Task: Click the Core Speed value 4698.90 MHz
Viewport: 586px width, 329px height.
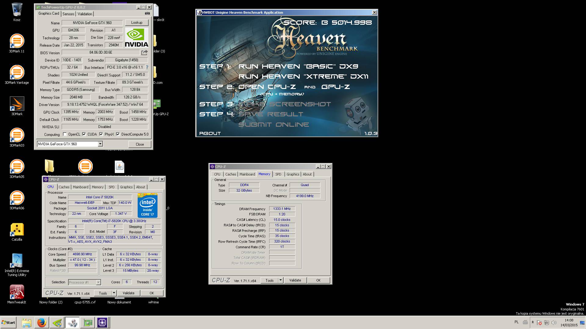Action: 82,254
